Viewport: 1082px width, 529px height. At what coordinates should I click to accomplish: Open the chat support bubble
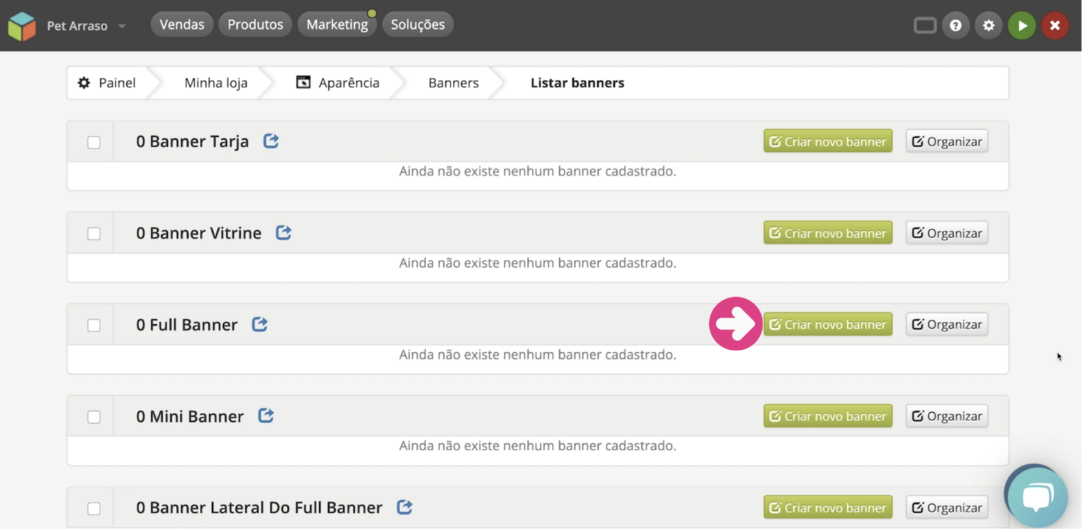click(x=1037, y=496)
